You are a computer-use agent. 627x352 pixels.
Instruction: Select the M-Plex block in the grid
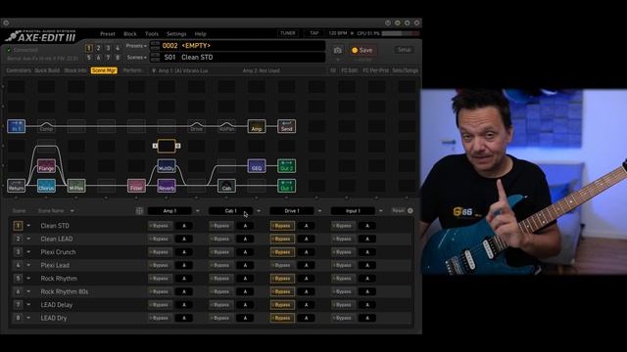[x=76, y=186]
